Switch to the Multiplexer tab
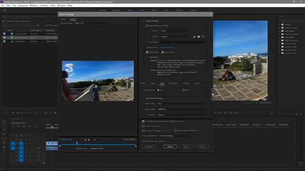This screenshot has width=305, height=171. [x=173, y=83]
